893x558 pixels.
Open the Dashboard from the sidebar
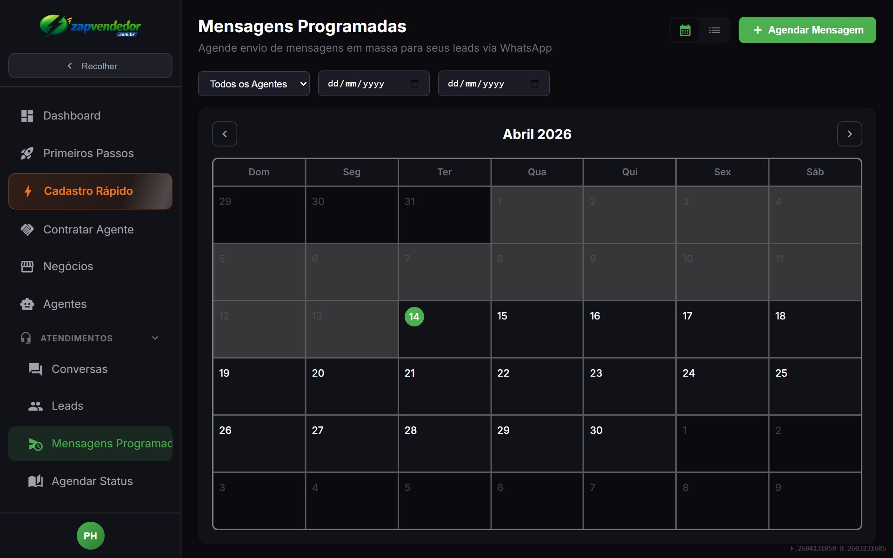(x=72, y=115)
